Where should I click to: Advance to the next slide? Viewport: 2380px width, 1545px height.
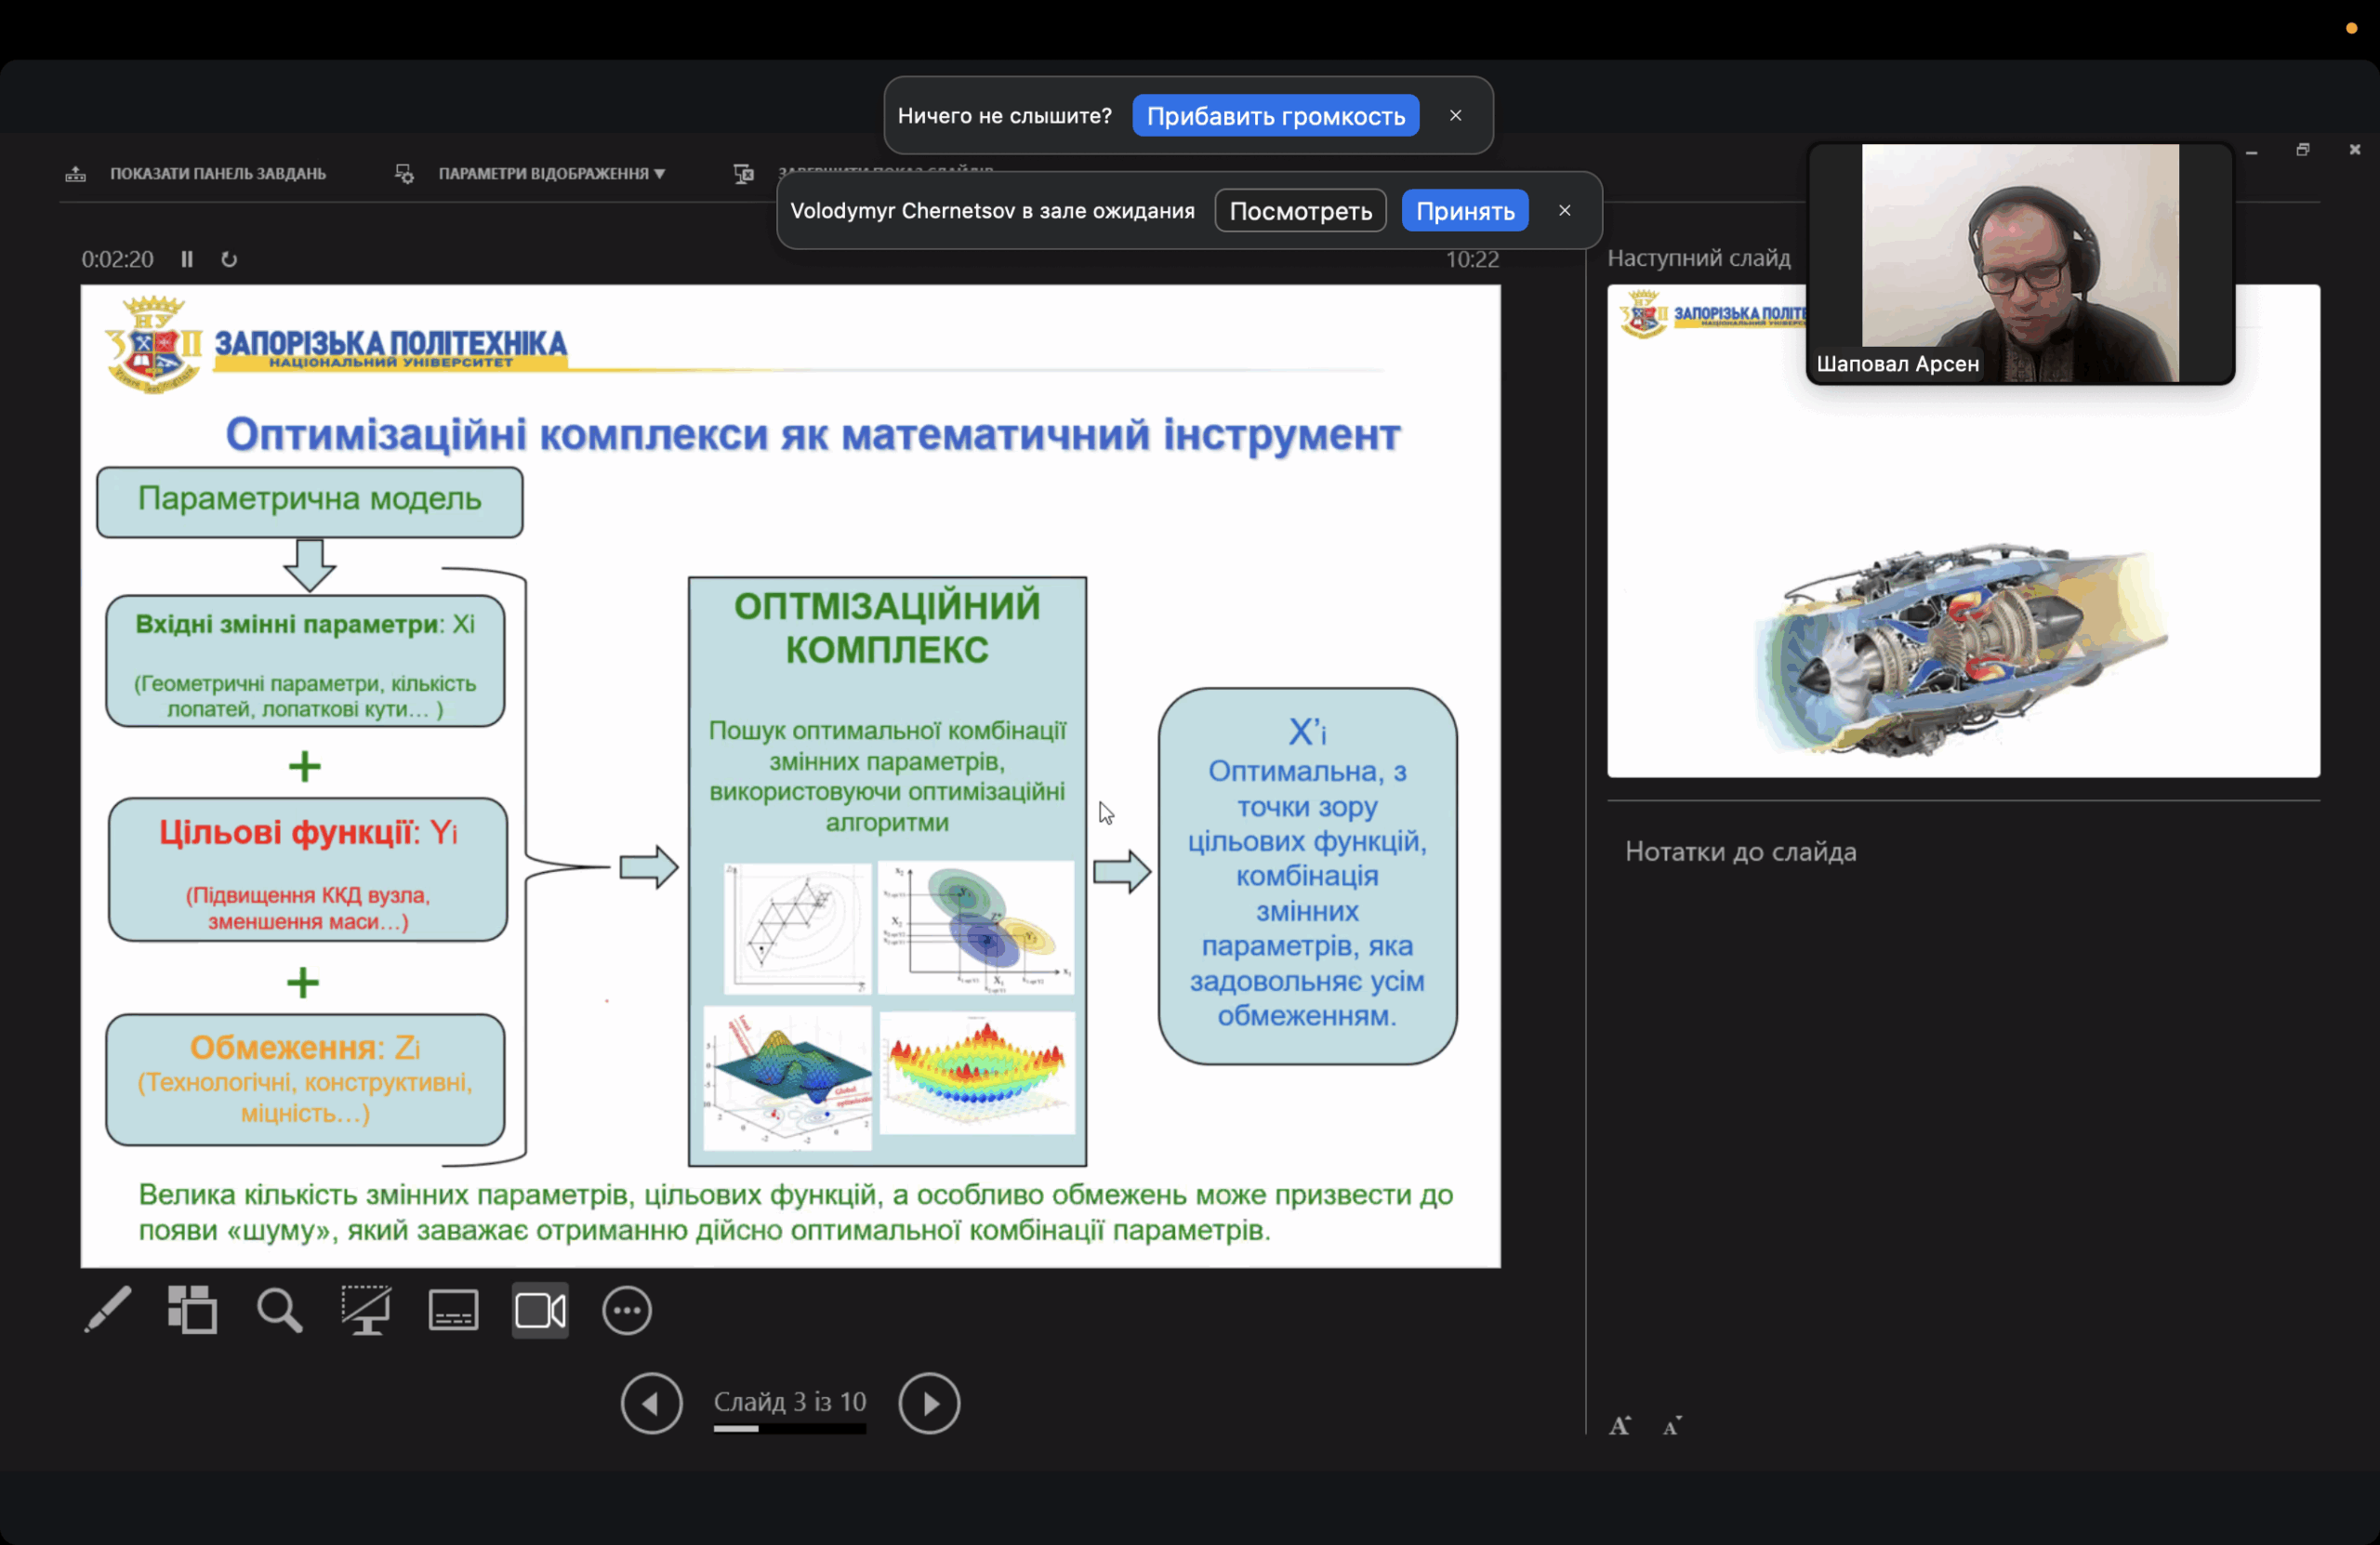(929, 1403)
